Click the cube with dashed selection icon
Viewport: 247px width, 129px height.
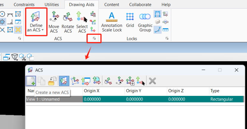click(x=30, y=57)
